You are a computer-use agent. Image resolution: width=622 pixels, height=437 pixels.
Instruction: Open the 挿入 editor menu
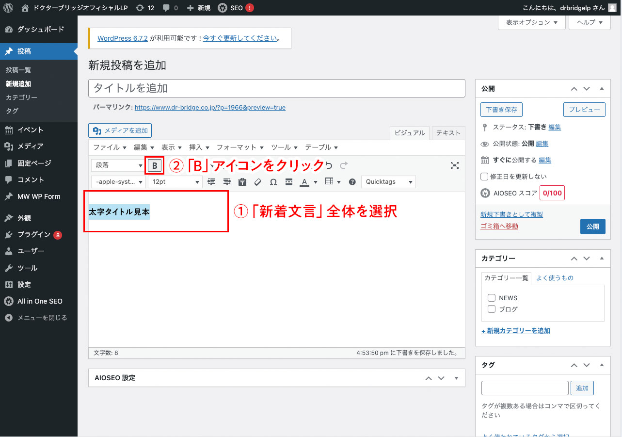pyautogui.click(x=199, y=147)
